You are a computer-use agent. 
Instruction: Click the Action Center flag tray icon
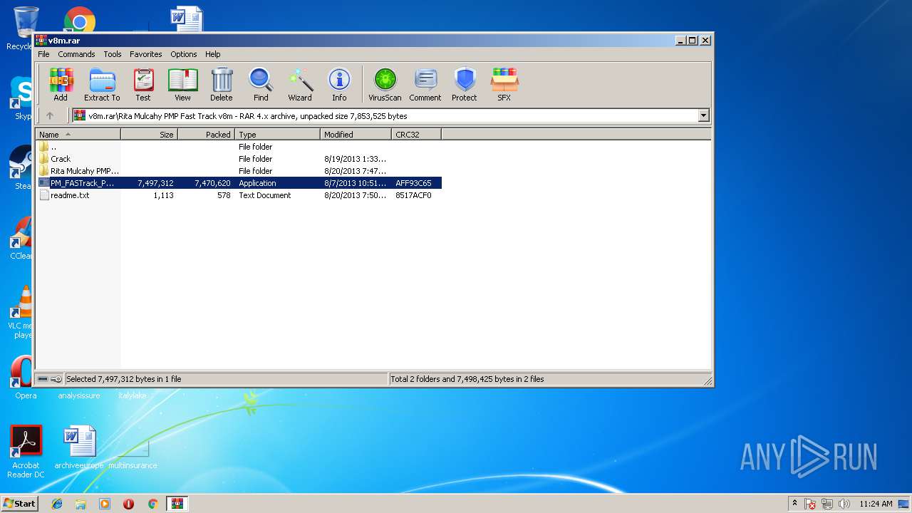coord(811,504)
